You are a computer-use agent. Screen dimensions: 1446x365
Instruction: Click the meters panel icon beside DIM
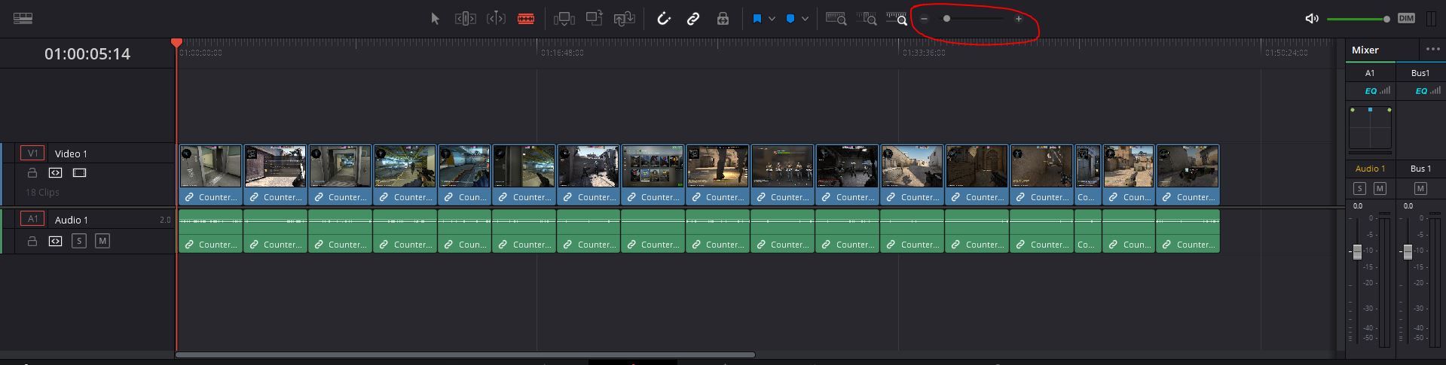coord(1431,19)
